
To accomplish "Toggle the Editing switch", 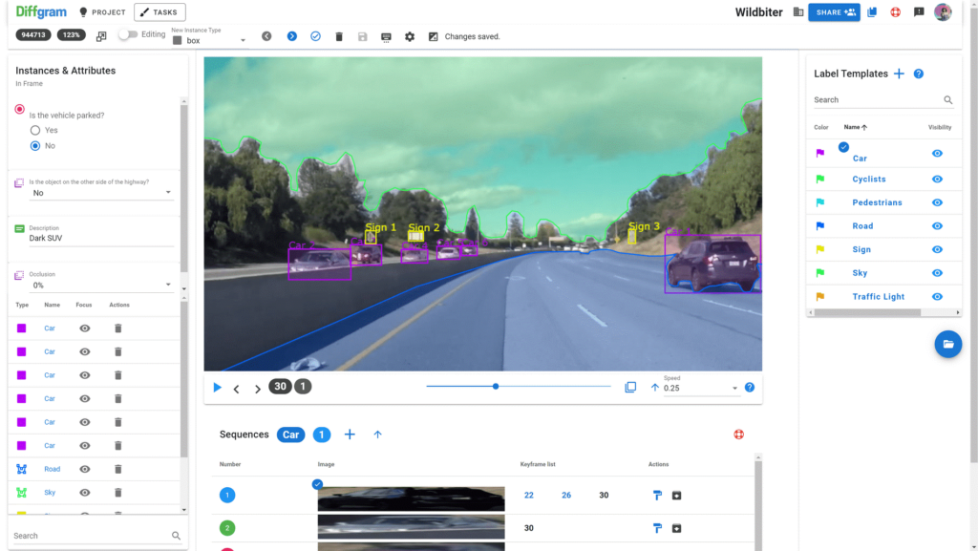I will [128, 35].
